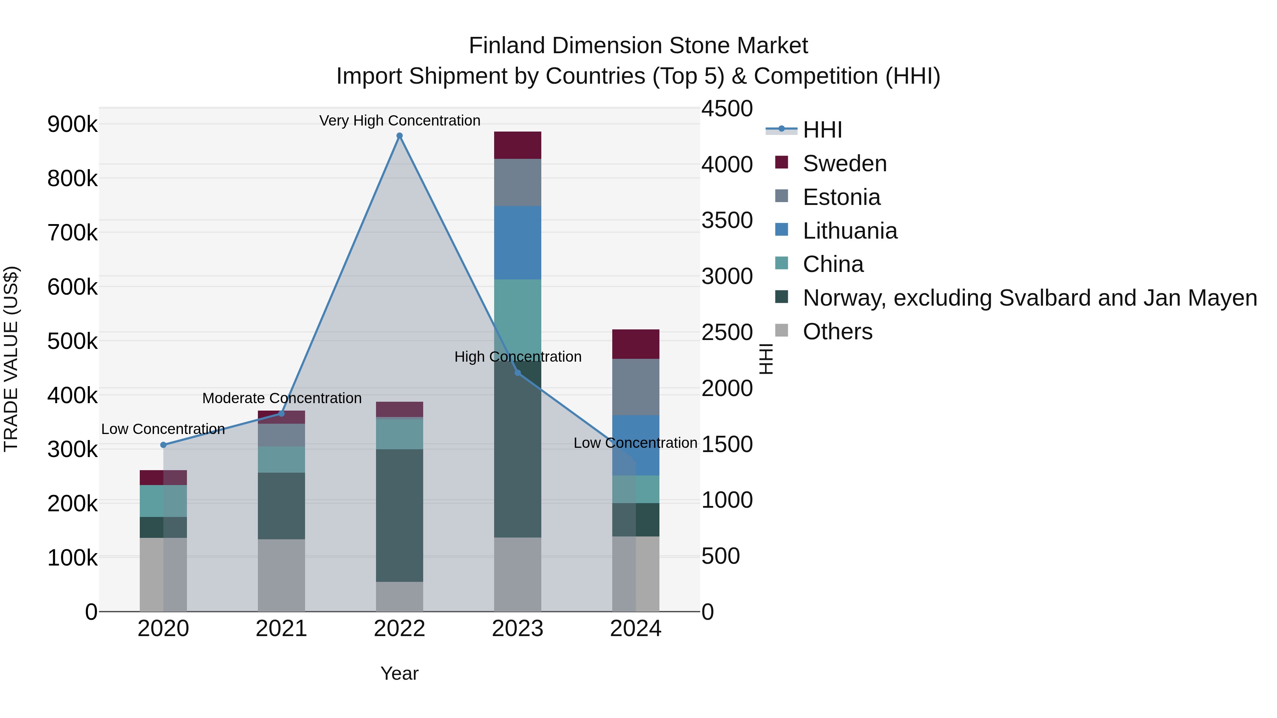This screenshot has width=1277, height=718.
Task: Click the Lithuania blue legend swatch
Action: tap(781, 229)
